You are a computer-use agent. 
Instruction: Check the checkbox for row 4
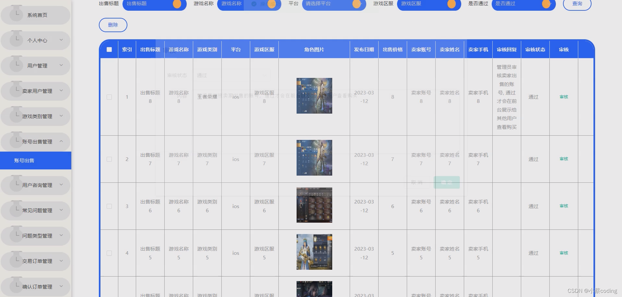(x=109, y=253)
